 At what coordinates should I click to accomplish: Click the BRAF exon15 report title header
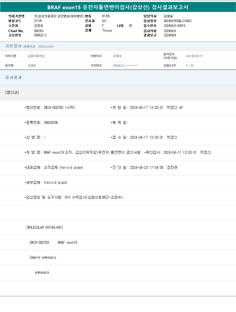(x=118, y=7)
